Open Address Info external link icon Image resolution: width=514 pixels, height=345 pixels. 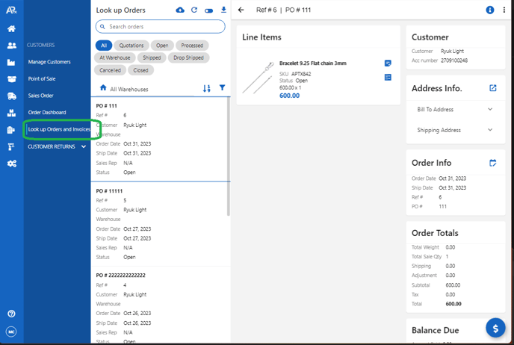pyautogui.click(x=493, y=88)
